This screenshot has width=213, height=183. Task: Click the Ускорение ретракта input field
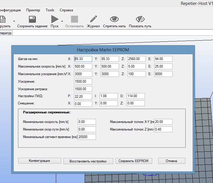(83, 89)
